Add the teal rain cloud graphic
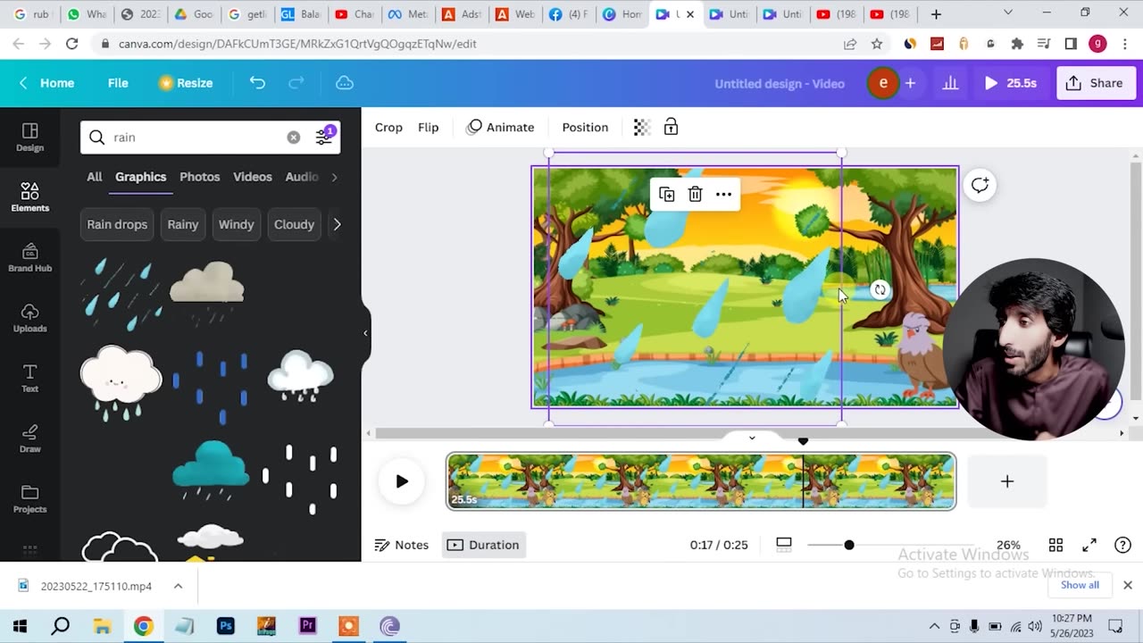This screenshot has width=1143, height=643. point(211,468)
